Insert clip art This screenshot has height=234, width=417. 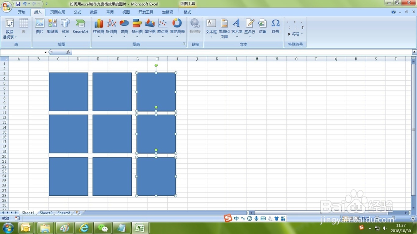pyautogui.click(x=53, y=26)
